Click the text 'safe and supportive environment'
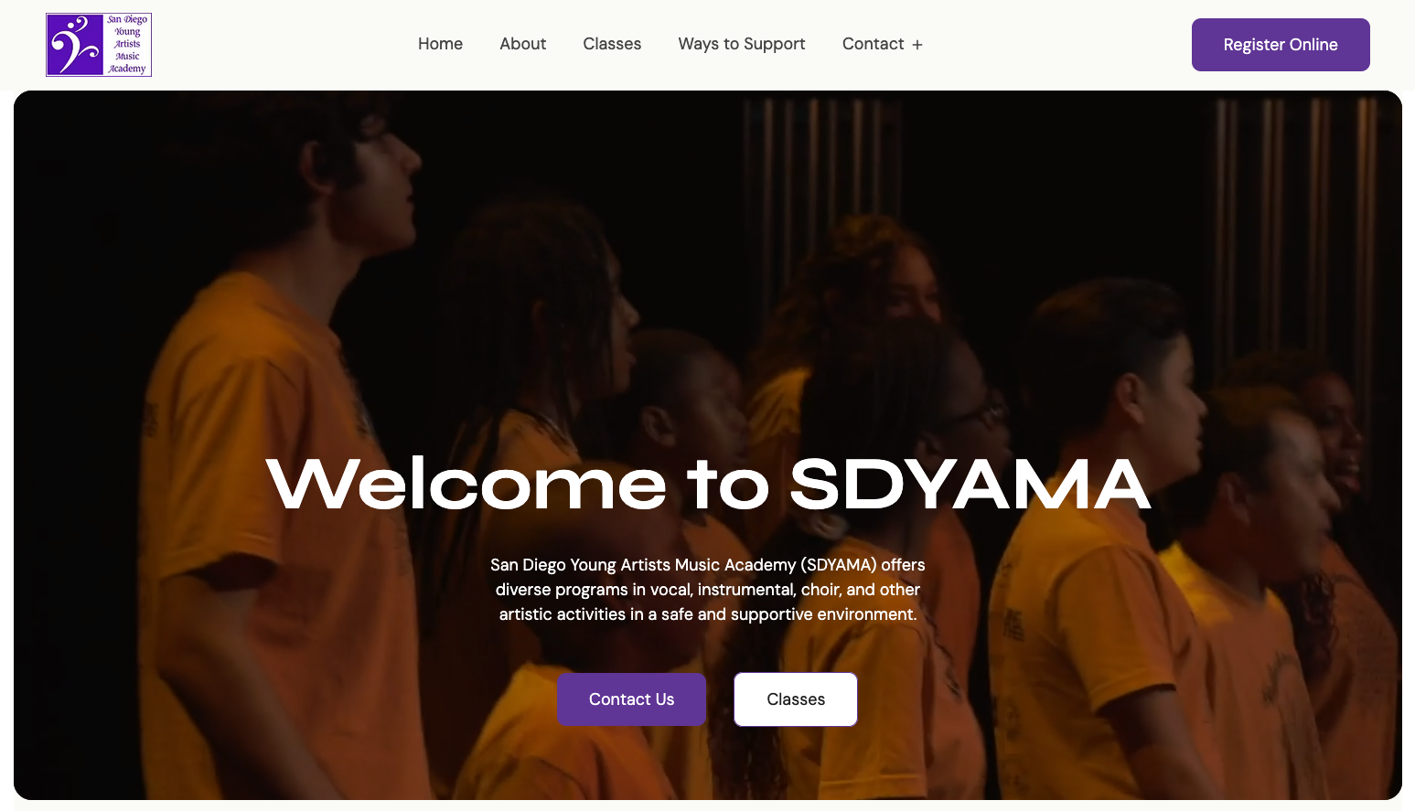The width and height of the screenshot is (1415, 811). click(789, 614)
